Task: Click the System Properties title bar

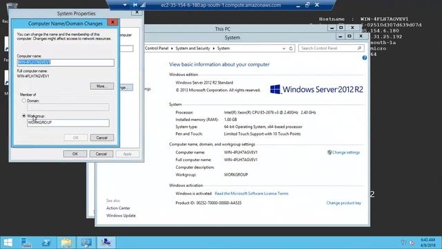Action: (x=76, y=13)
